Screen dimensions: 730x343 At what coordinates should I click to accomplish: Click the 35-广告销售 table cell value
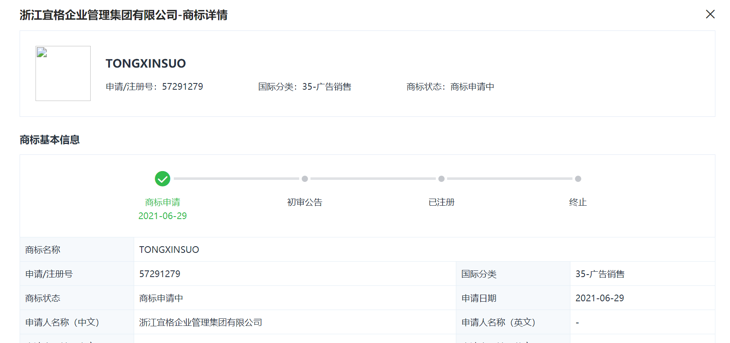pyautogui.click(x=643, y=274)
